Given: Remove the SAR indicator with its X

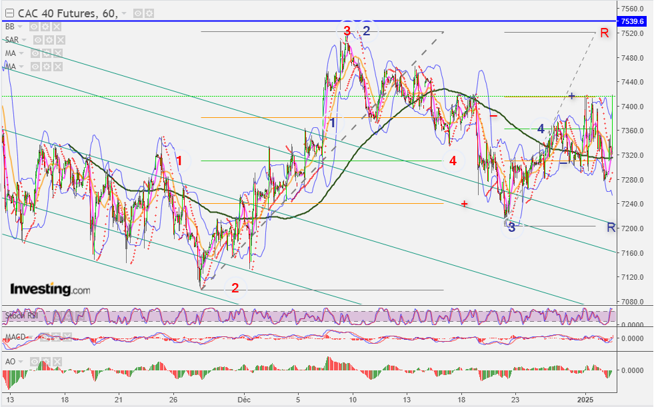Looking at the screenshot, I should (x=61, y=40).
